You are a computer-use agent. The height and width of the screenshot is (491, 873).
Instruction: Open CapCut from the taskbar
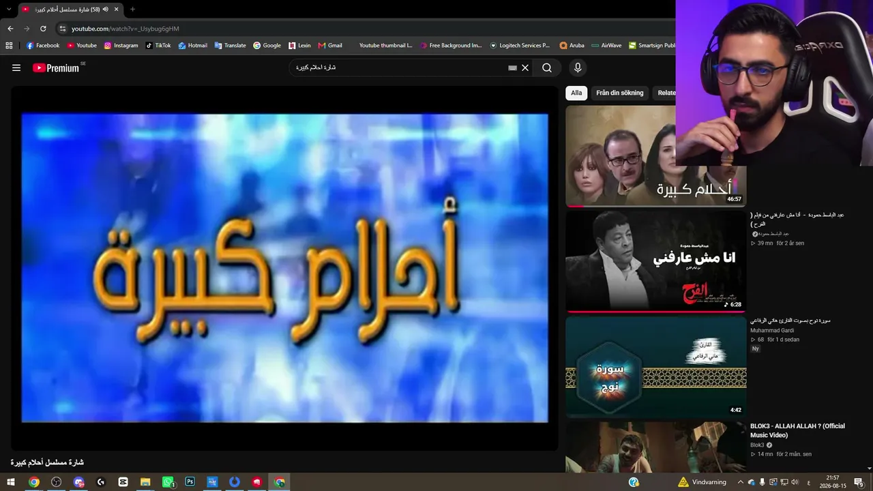coord(123,482)
